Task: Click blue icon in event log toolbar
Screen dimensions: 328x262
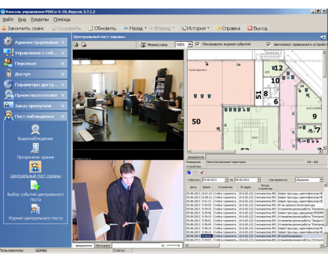Action: (189, 172)
